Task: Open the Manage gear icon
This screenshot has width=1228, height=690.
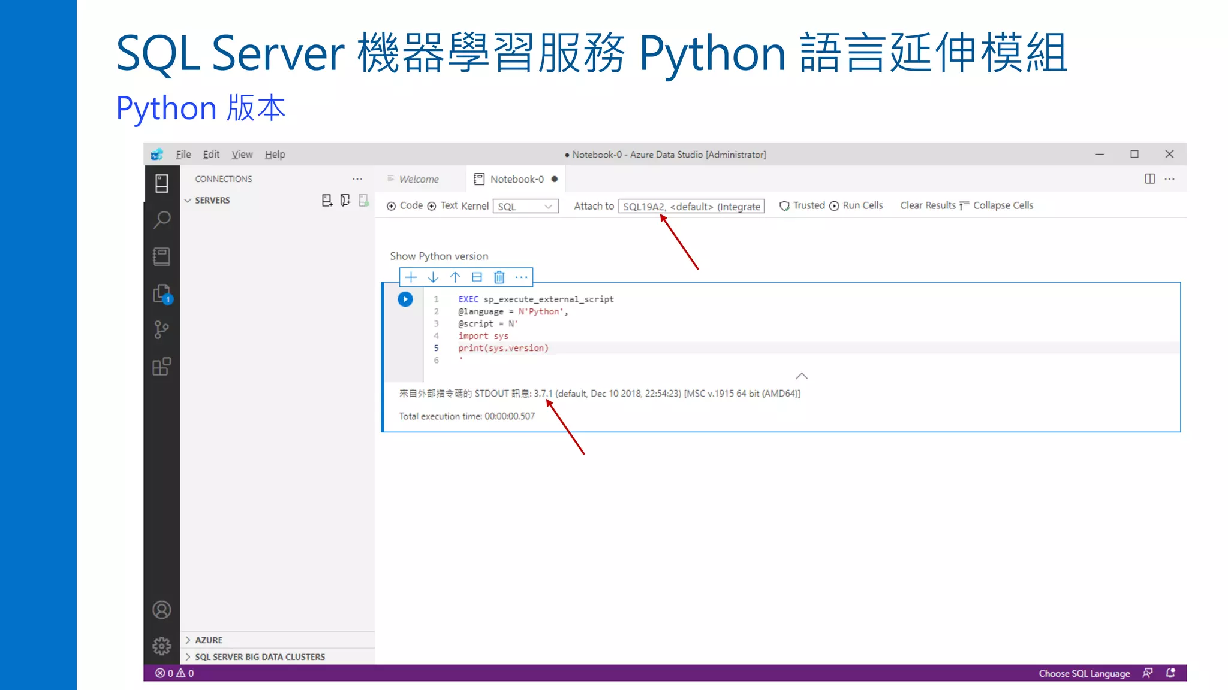Action: coord(161,646)
